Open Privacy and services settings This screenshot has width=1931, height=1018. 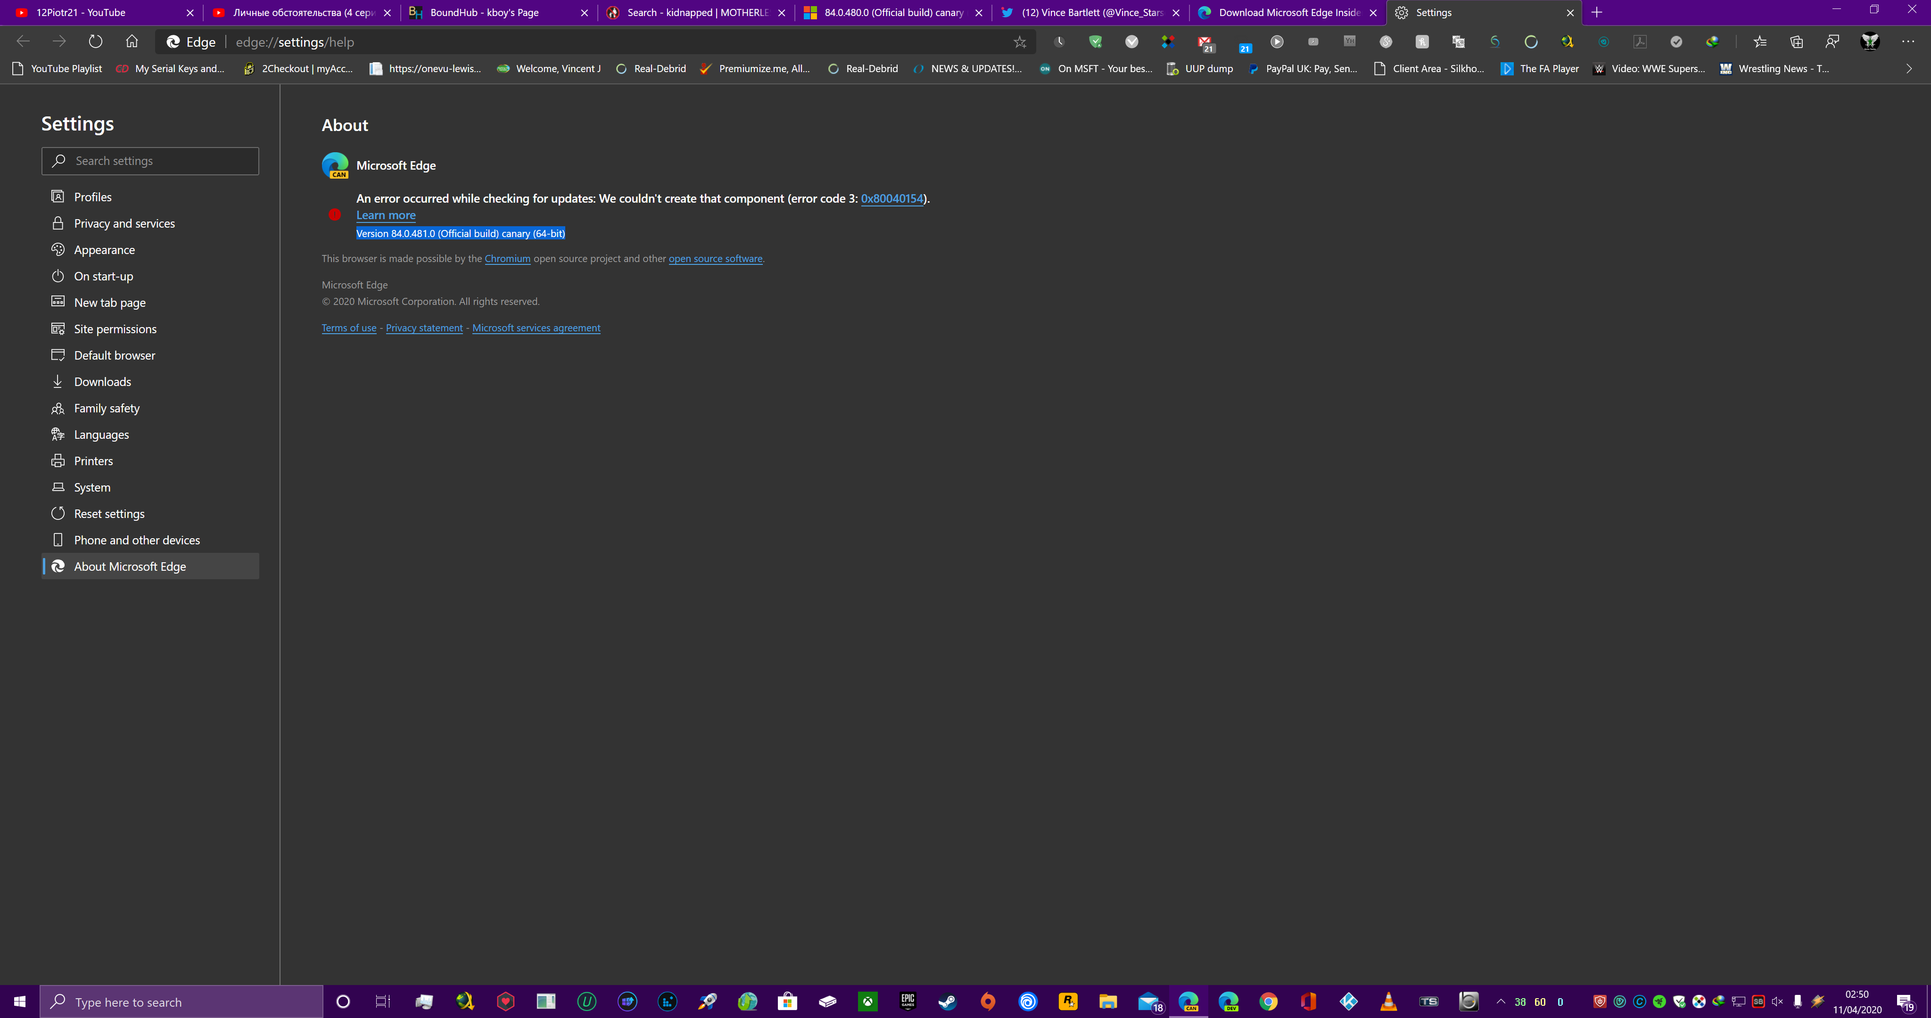pos(124,223)
